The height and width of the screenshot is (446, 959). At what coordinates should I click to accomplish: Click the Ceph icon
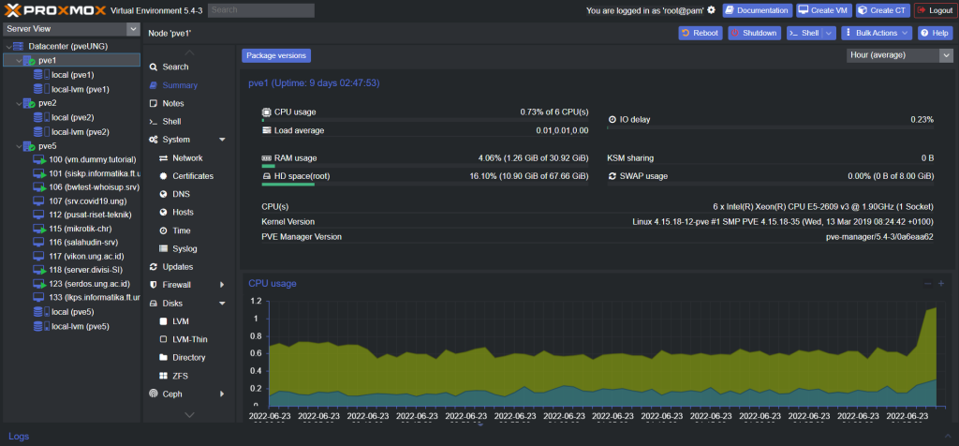[154, 394]
